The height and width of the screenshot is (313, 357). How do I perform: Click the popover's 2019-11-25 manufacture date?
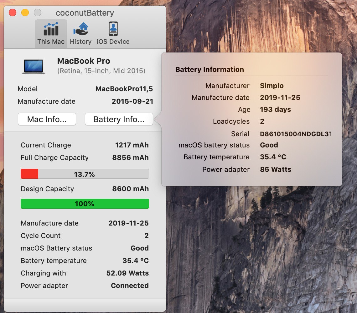[280, 98]
